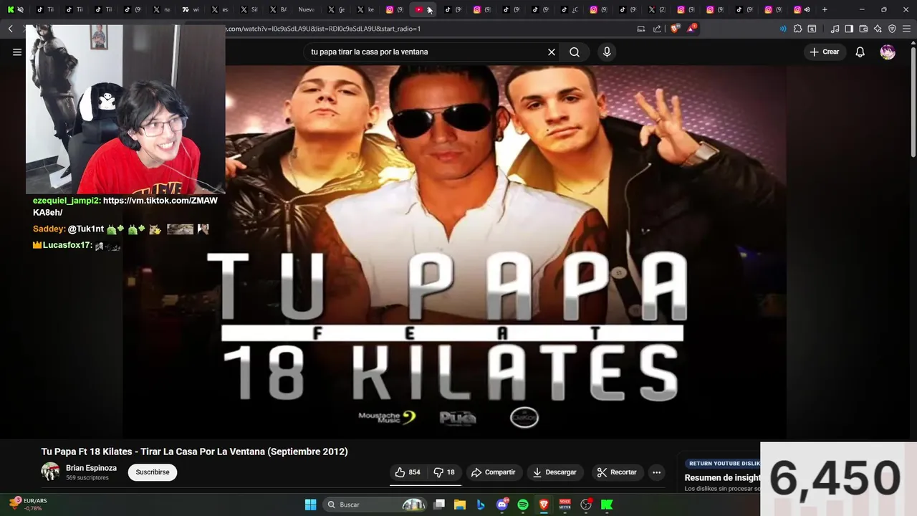The width and height of the screenshot is (917, 516).
Task: Click Brian Espinoza channel avatar
Action: pos(50,472)
